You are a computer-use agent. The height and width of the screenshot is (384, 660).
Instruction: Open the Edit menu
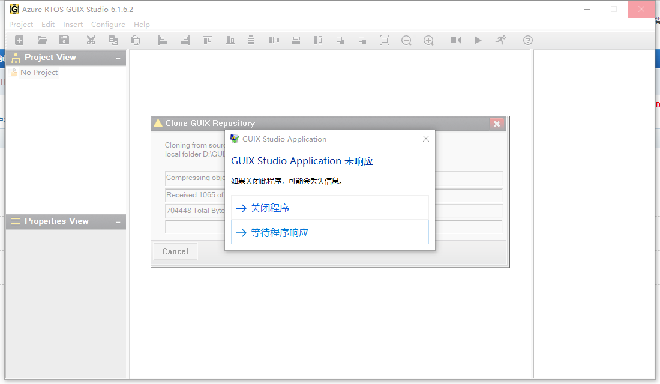click(48, 25)
